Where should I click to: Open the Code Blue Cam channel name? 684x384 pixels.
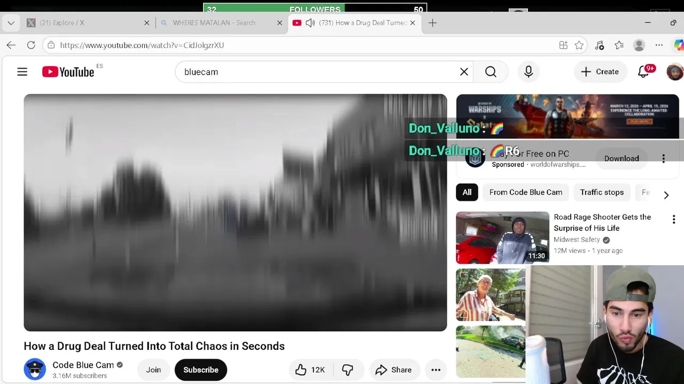[x=83, y=365]
